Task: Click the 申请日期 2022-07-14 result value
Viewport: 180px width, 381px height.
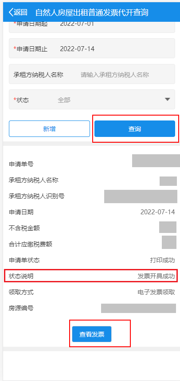Action: point(157,212)
